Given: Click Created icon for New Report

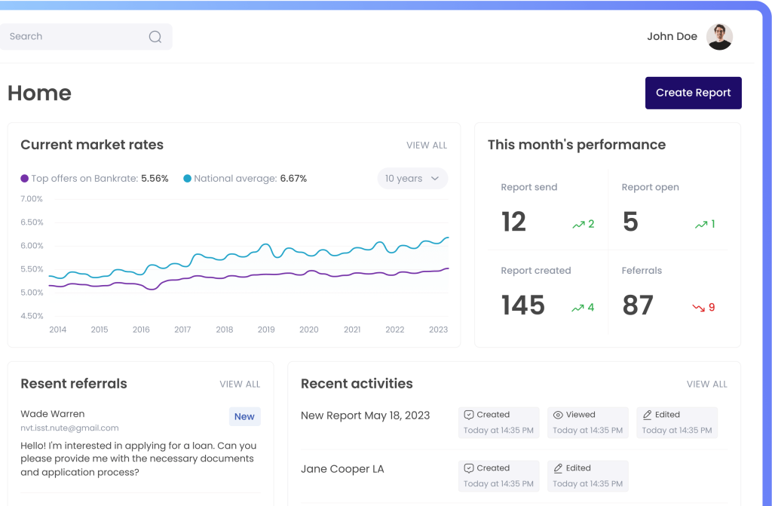Looking at the screenshot, I should coord(469,415).
